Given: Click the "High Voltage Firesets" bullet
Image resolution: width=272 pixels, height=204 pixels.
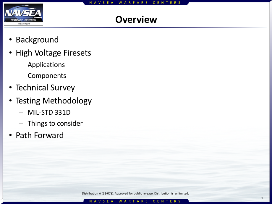Looking at the screenshot, I should tap(53, 53).
